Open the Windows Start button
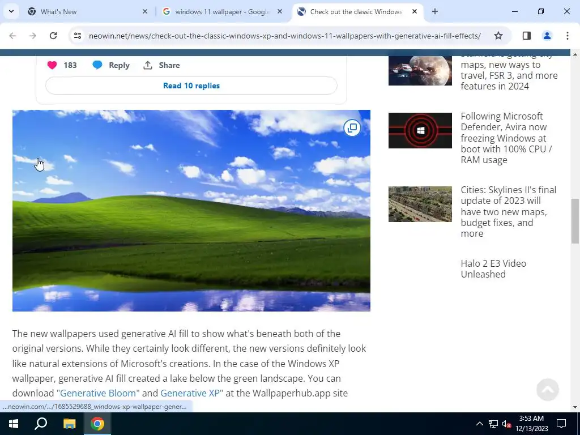 (x=14, y=424)
